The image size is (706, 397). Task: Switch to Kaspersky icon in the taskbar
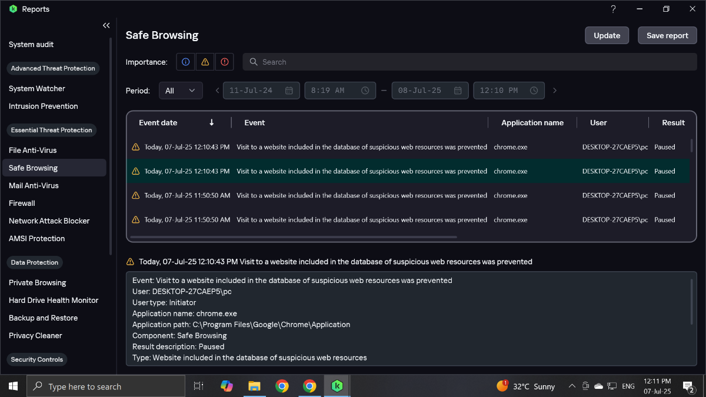(x=337, y=386)
